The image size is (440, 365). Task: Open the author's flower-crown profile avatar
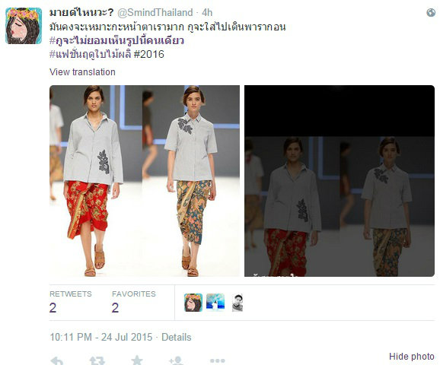(x=24, y=26)
